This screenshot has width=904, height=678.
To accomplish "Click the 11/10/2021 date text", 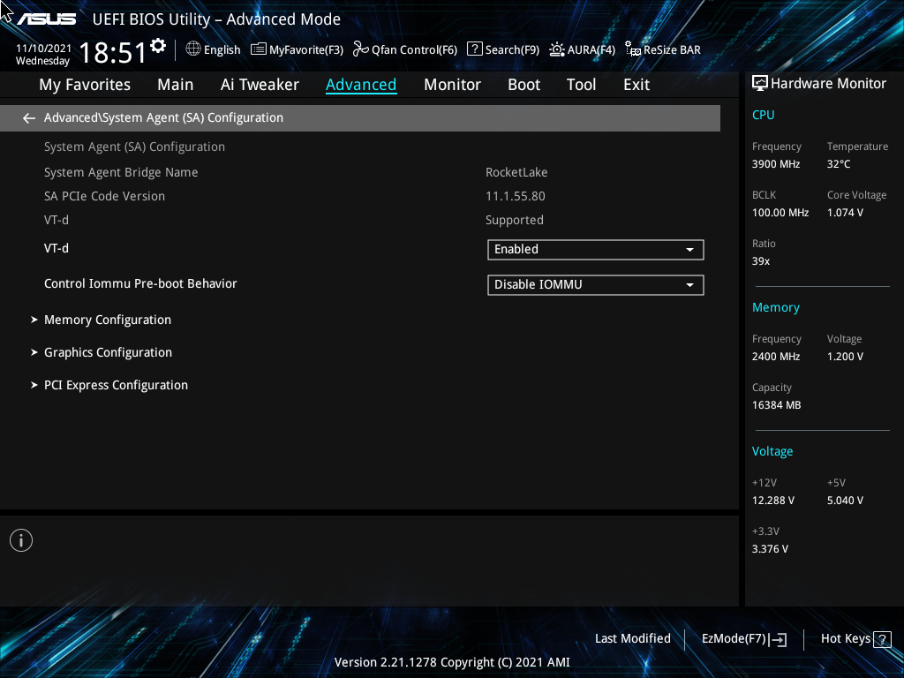I will tap(43, 49).
